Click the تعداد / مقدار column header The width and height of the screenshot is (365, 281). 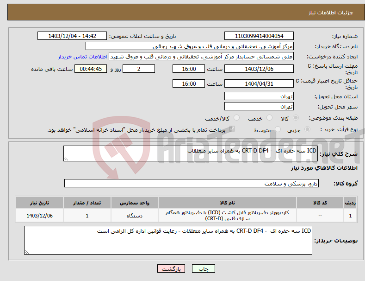point(87,203)
